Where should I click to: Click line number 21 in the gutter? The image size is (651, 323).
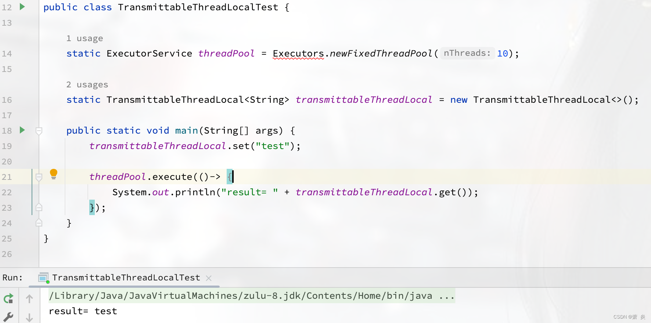coord(7,177)
